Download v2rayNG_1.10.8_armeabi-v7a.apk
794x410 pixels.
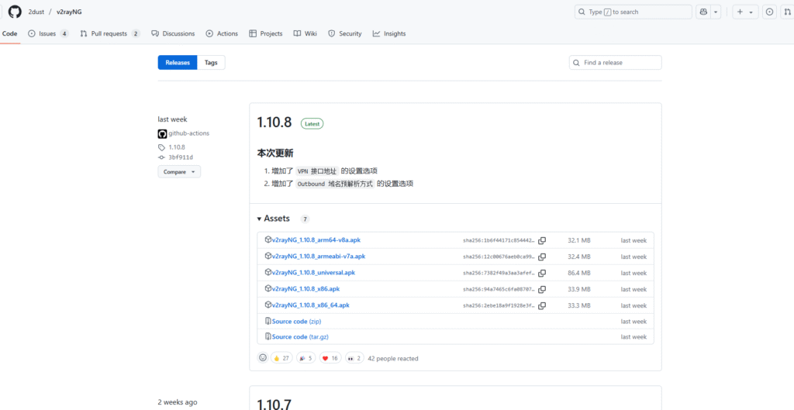pos(318,257)
